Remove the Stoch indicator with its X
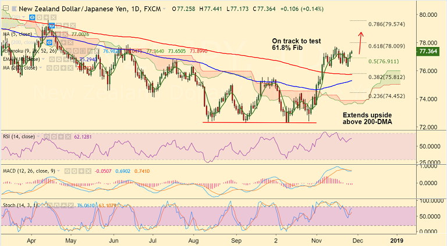 click(x=71, y=205)
